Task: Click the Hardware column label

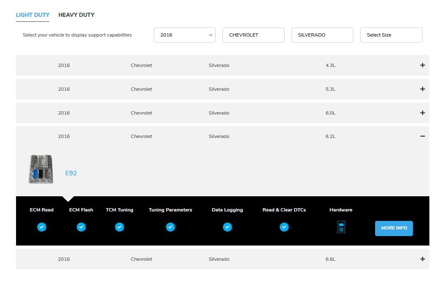Action: coord(341,210)
